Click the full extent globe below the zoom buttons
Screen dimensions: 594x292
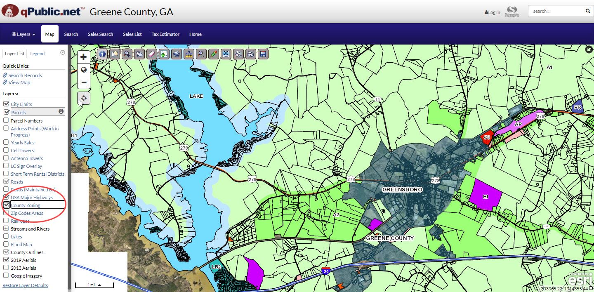[83, 70]
